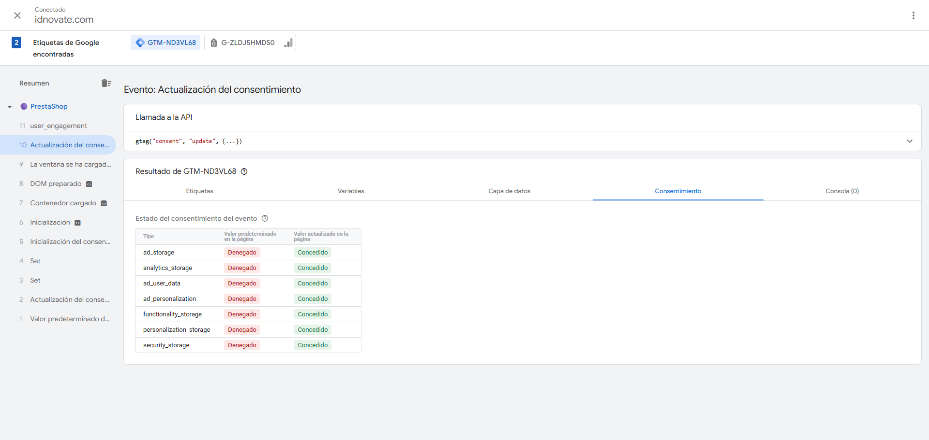Viewport: 929px width, 440px height.
Task: Click the help icon beside Resultado de GTM-ND3VL68
Action: pyautogui.click(x=244, y=171)
